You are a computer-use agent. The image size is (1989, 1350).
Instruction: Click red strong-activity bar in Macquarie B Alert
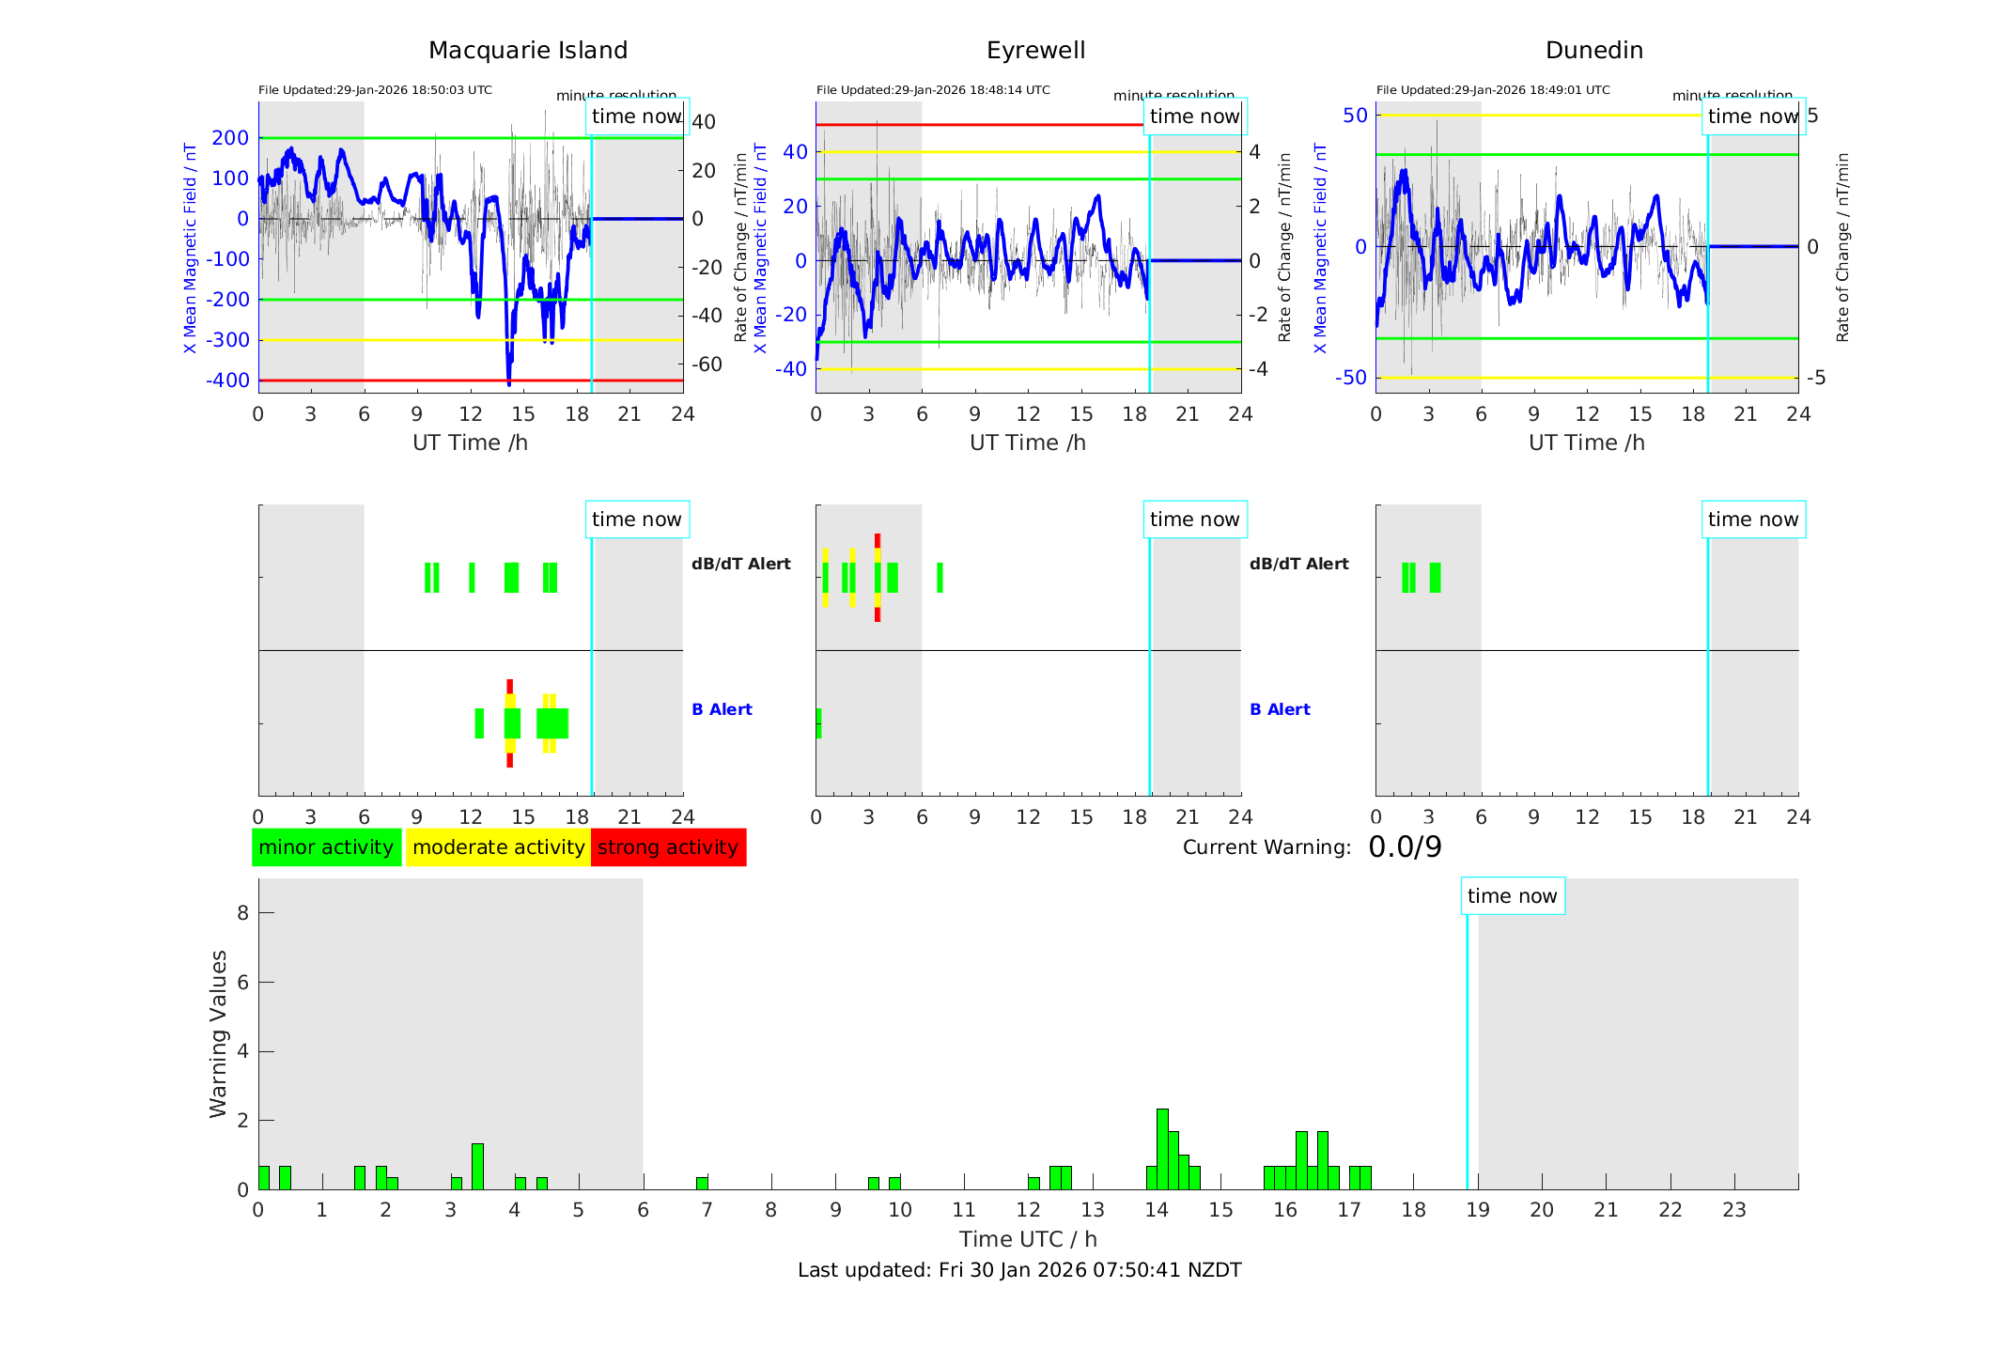click(509, 686)
